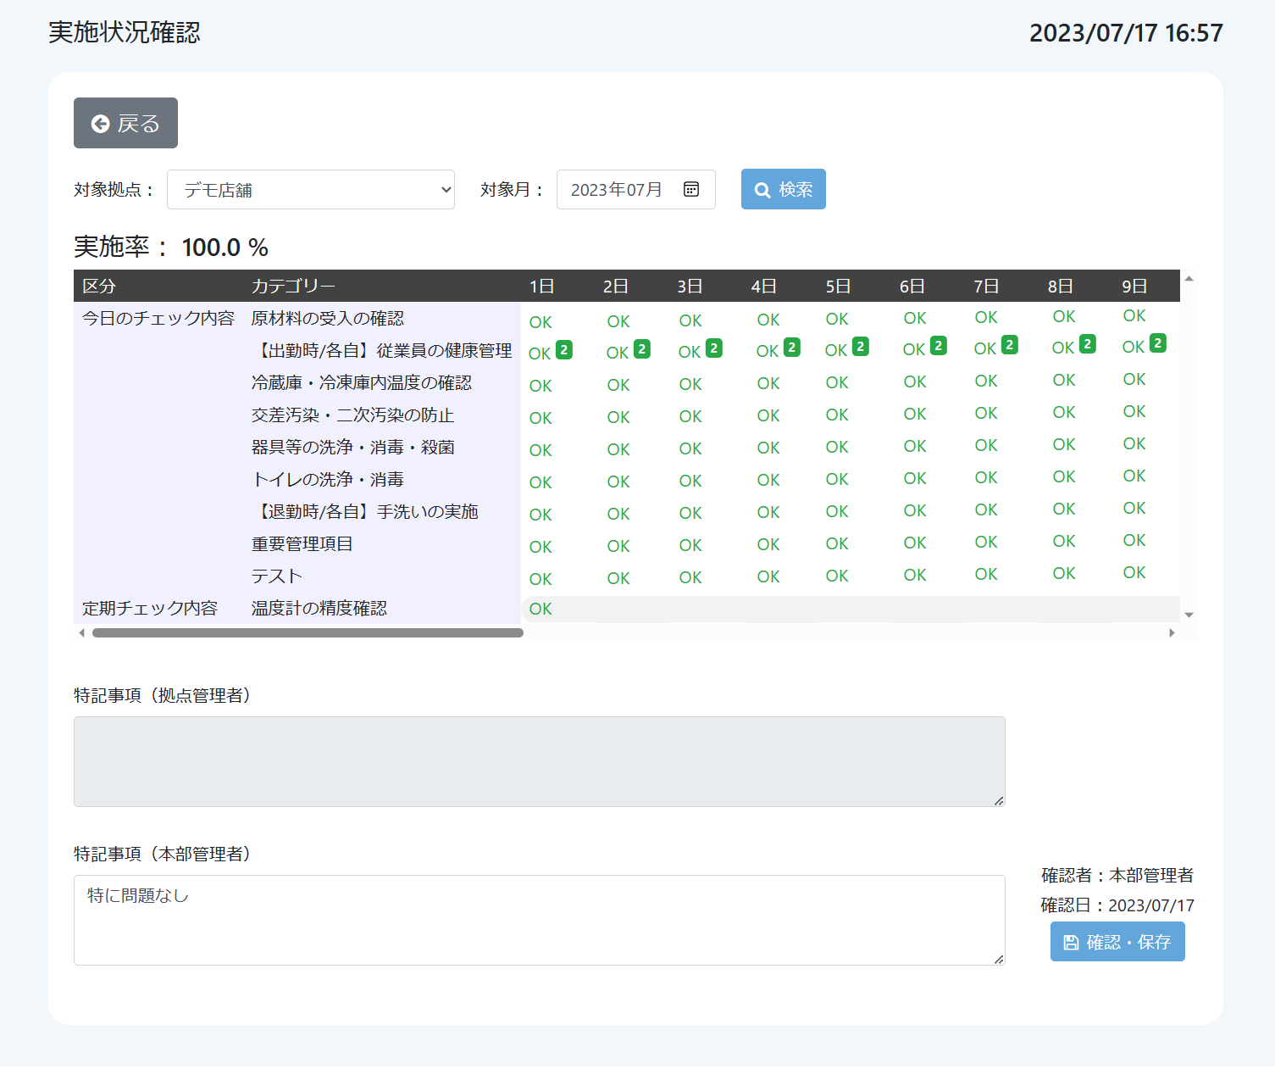Click the green badge "2" under 8日
This screenshot has width=1275, height=1069.
click(1088, 343)
